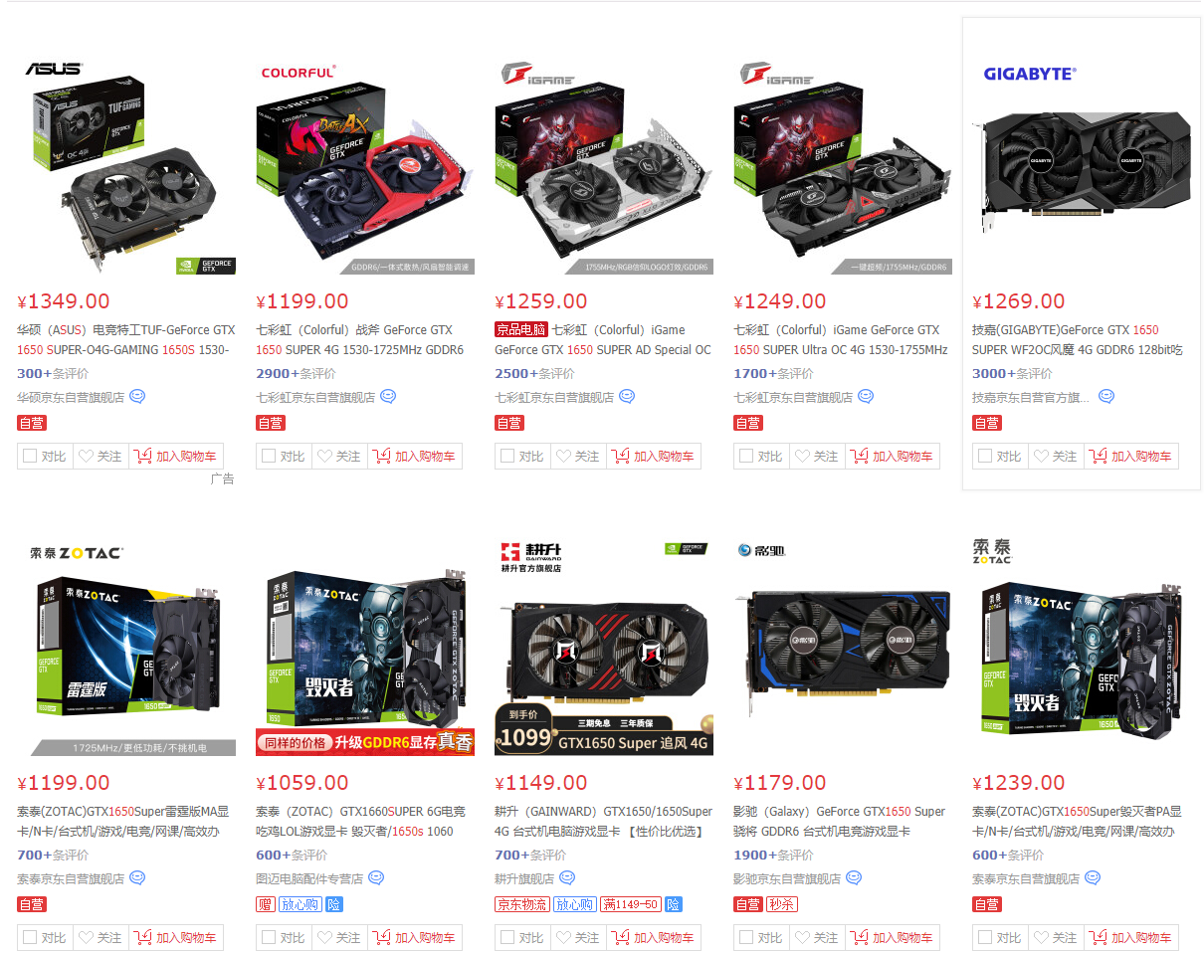Click the 秒杀 tag on Galaxy listing
The image size is (1204, 954).
[x=781, y=905]
